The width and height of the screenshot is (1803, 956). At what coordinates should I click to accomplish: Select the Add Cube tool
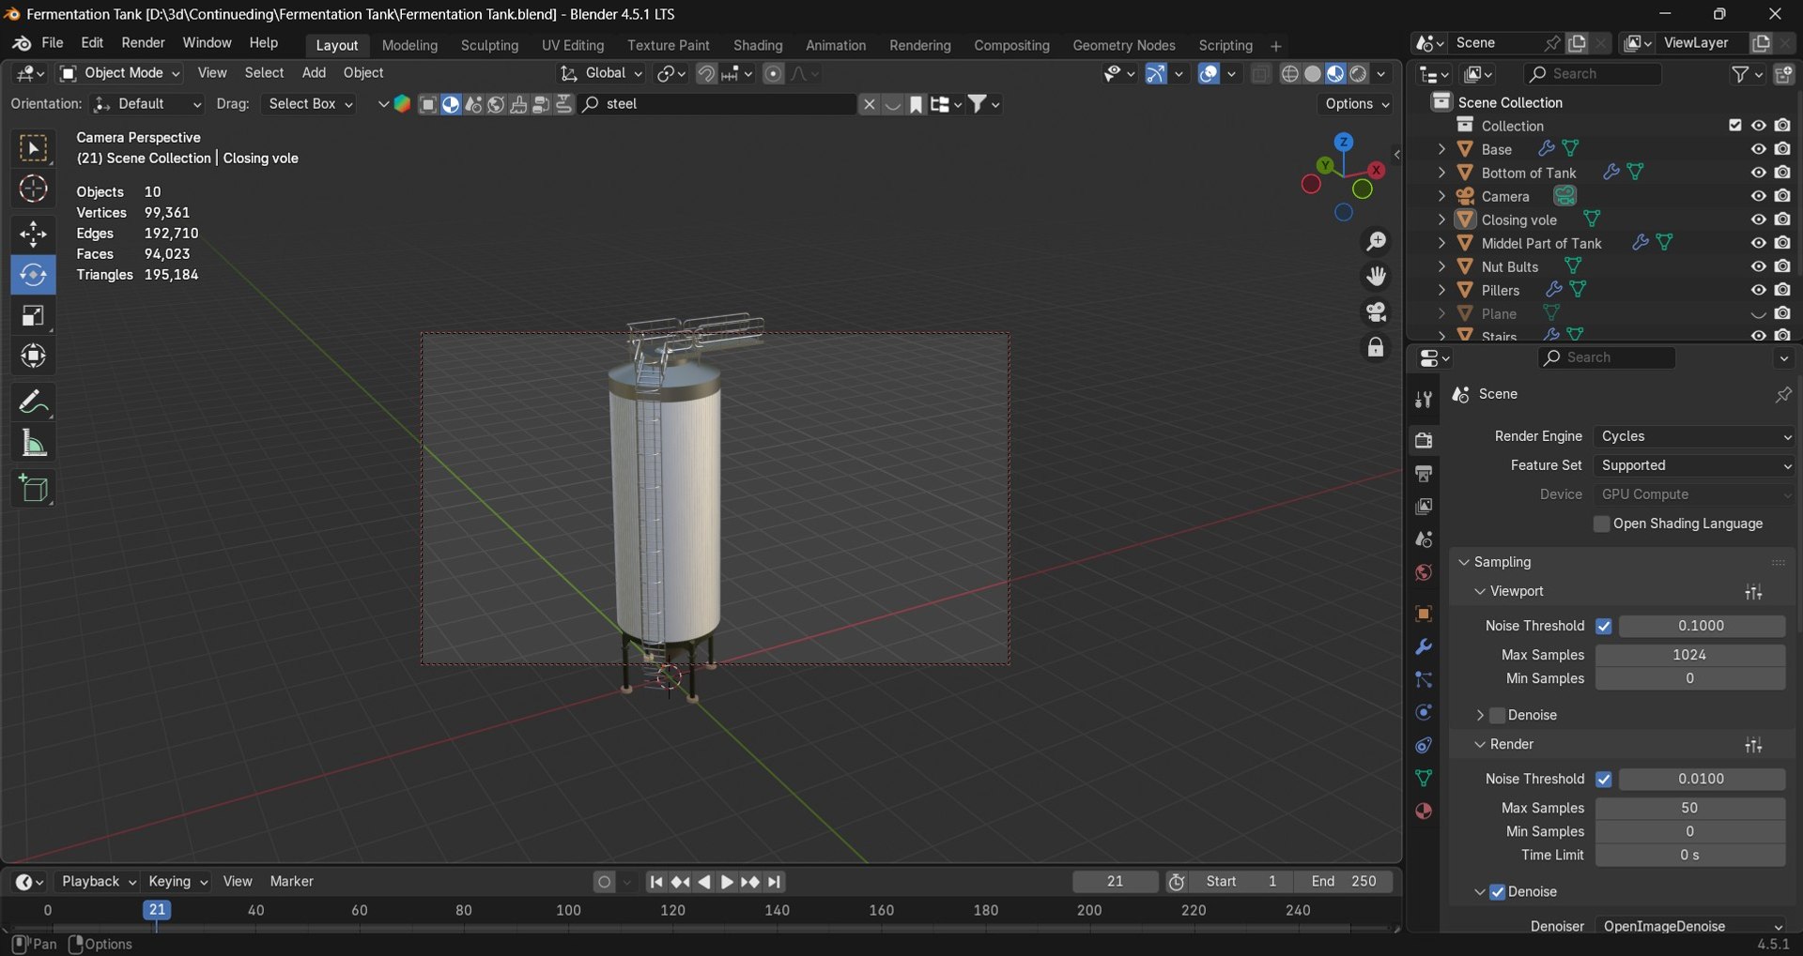pyautogui.click(x=33, y=489)
